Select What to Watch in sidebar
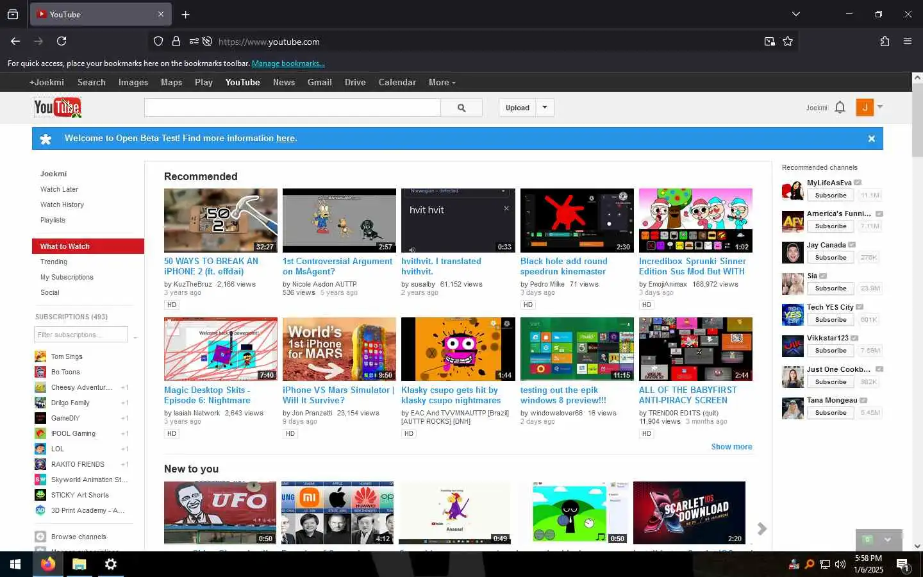 (88, 246)
